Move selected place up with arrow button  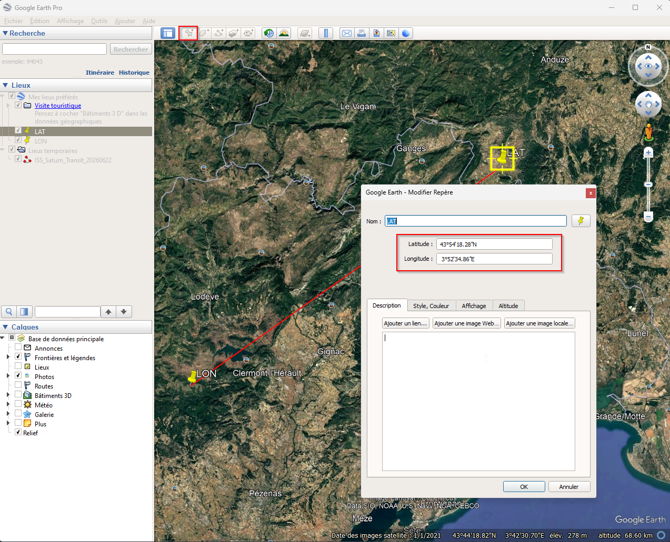(108, 312)
